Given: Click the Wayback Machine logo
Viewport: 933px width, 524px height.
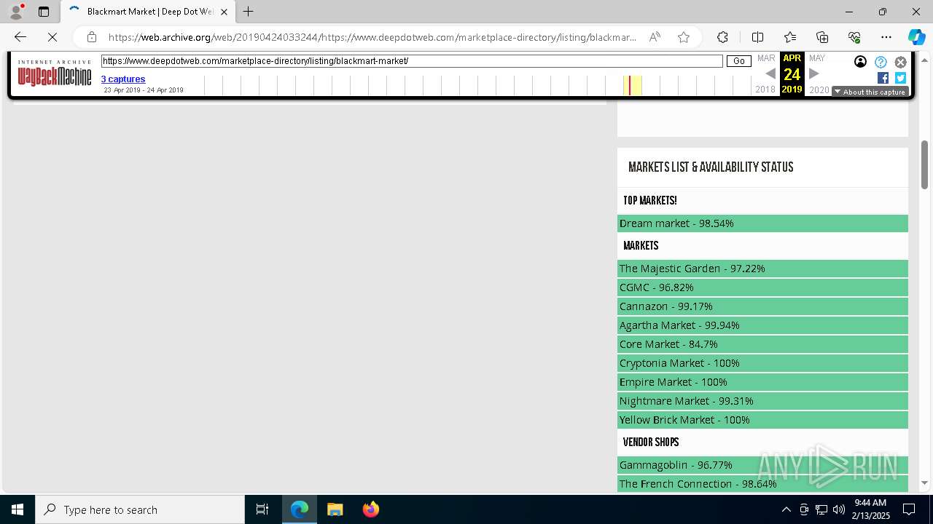Looking at the screenshot, I should [55, 74].
